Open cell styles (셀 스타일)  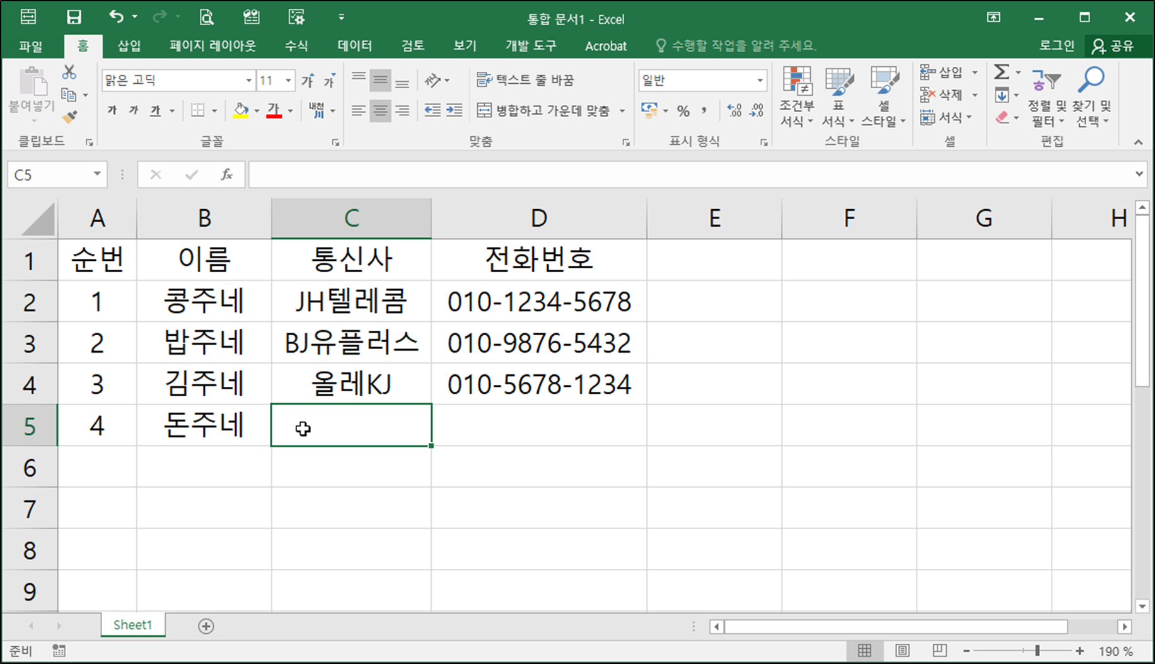point(884,96)
